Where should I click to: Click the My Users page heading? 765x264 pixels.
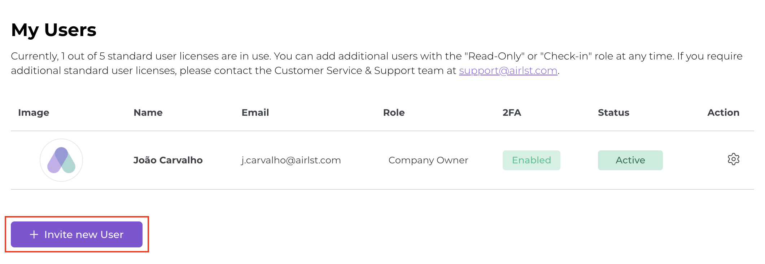pos(54,30)
